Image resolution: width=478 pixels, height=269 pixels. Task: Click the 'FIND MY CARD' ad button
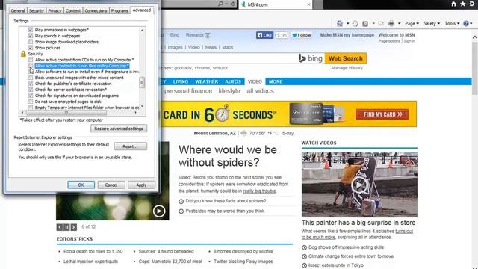click(x=382, y=114)
